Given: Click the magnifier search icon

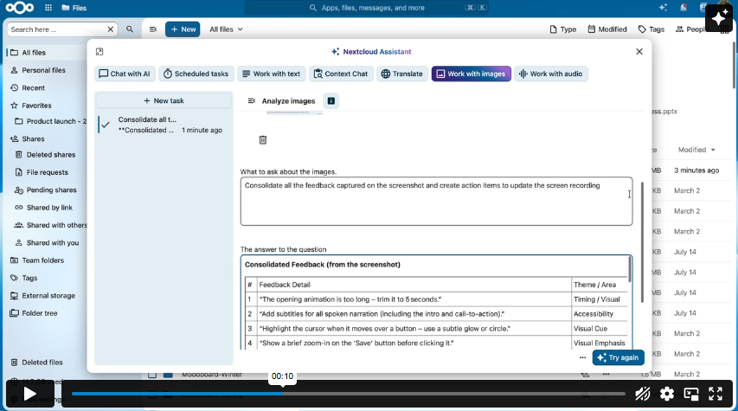Looking at the screenshot, I should [x=130, y=29].
